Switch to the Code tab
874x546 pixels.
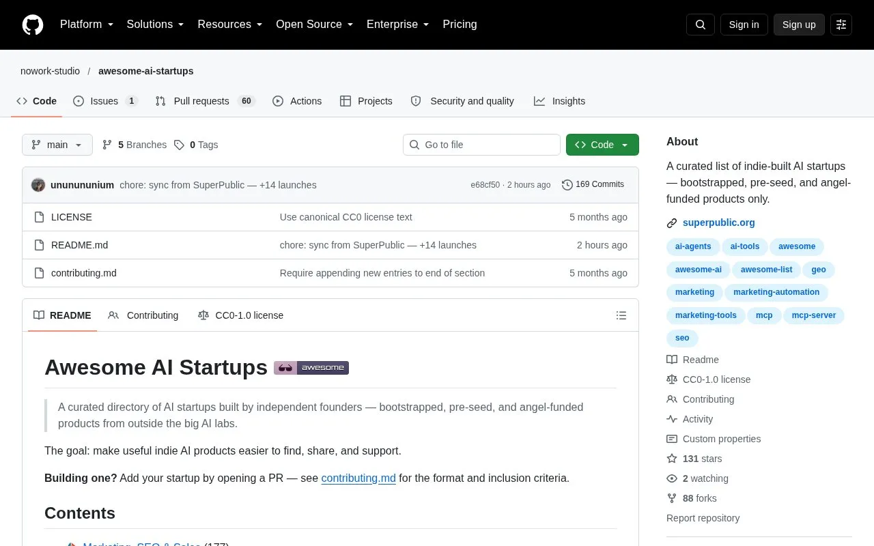[37, 101]
